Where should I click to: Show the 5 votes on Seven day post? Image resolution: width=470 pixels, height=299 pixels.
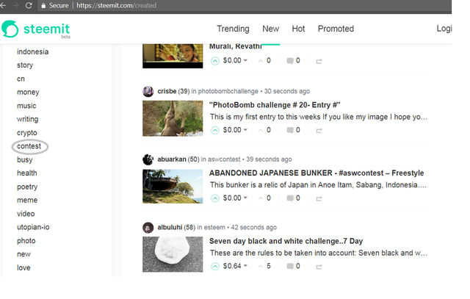tap(264, 267)
